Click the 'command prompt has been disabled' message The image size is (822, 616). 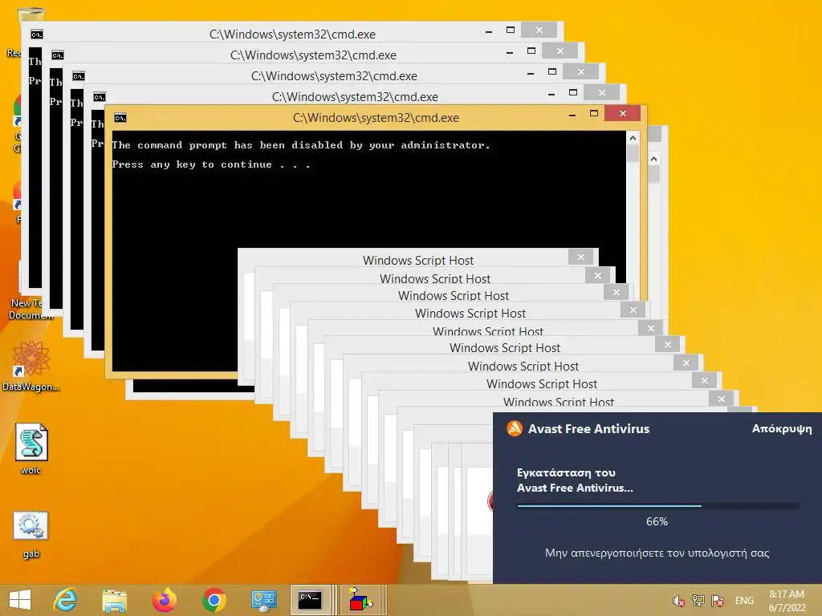point(301,145)
